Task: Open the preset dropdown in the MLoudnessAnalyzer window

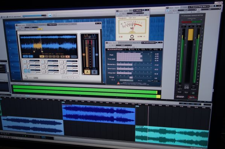Action: pyautogui.click(x=124, y=45)
